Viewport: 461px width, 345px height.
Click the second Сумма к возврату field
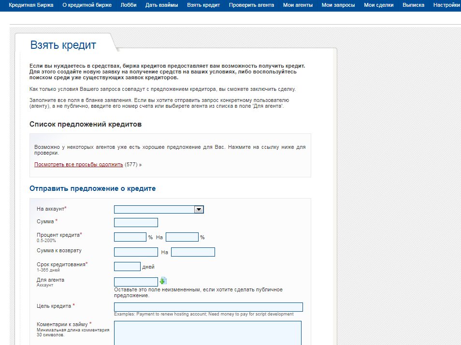(193, 252)
